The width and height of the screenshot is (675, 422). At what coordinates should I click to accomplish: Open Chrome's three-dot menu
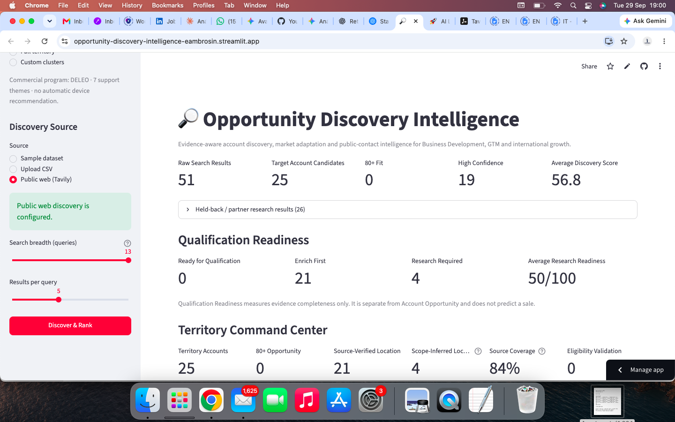click(664, 41)
